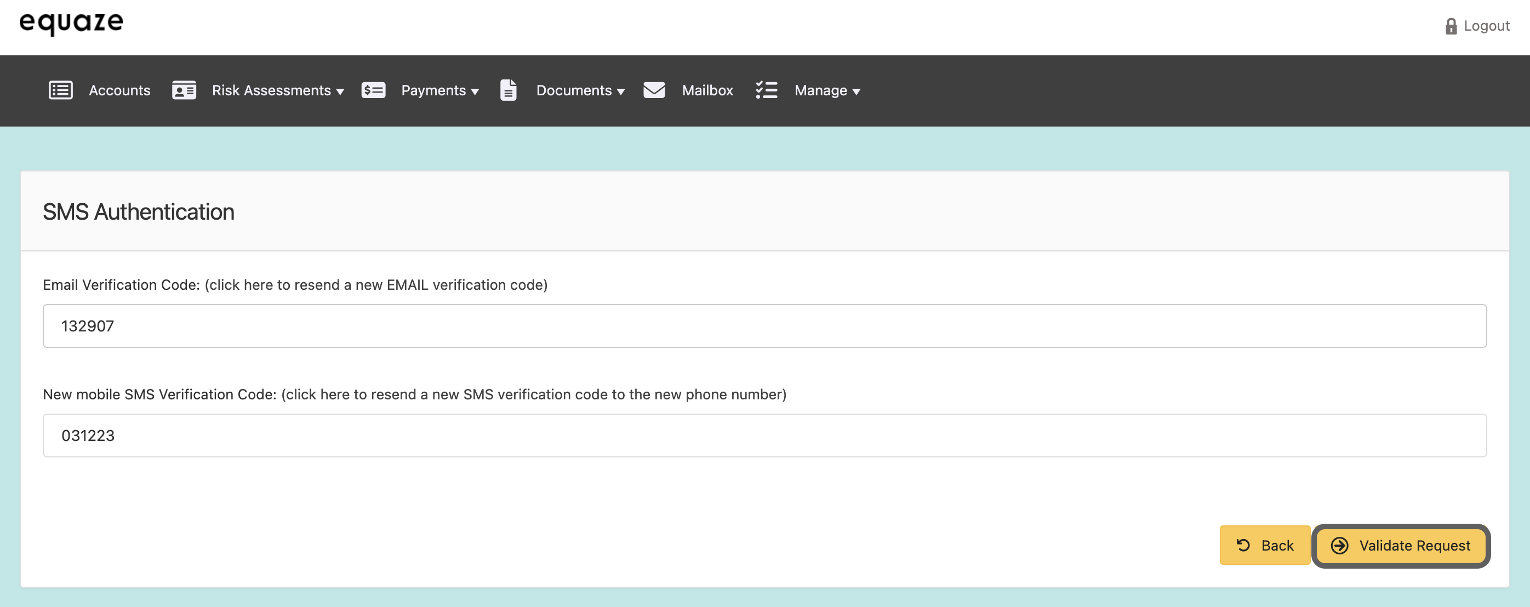Open the Manage menu dropdown arrow

pos(857,91)
